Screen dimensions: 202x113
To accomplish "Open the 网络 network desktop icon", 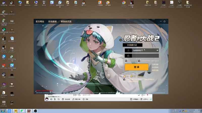I will (20, 3).
